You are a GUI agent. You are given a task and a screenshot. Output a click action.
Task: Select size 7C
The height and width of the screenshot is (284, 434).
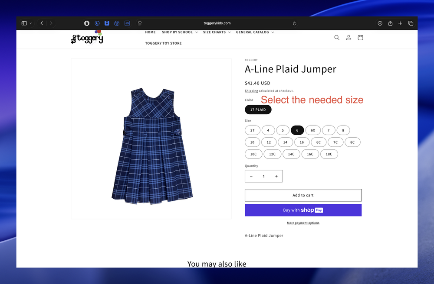click(x=335, y=142)
